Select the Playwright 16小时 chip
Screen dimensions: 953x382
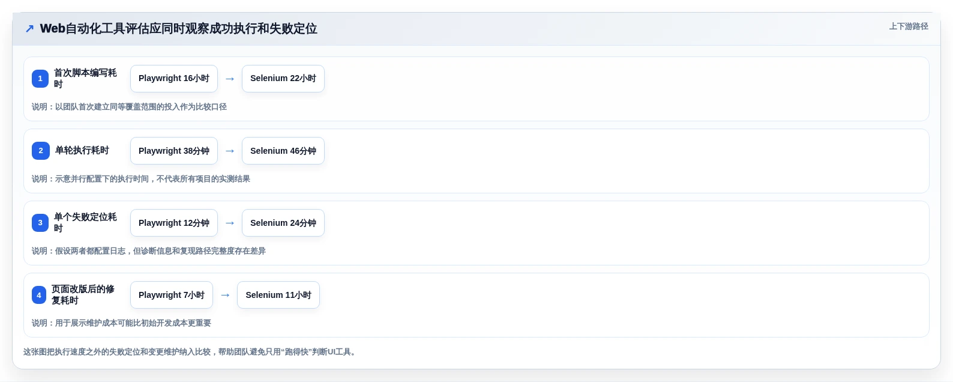pos(174,79)
